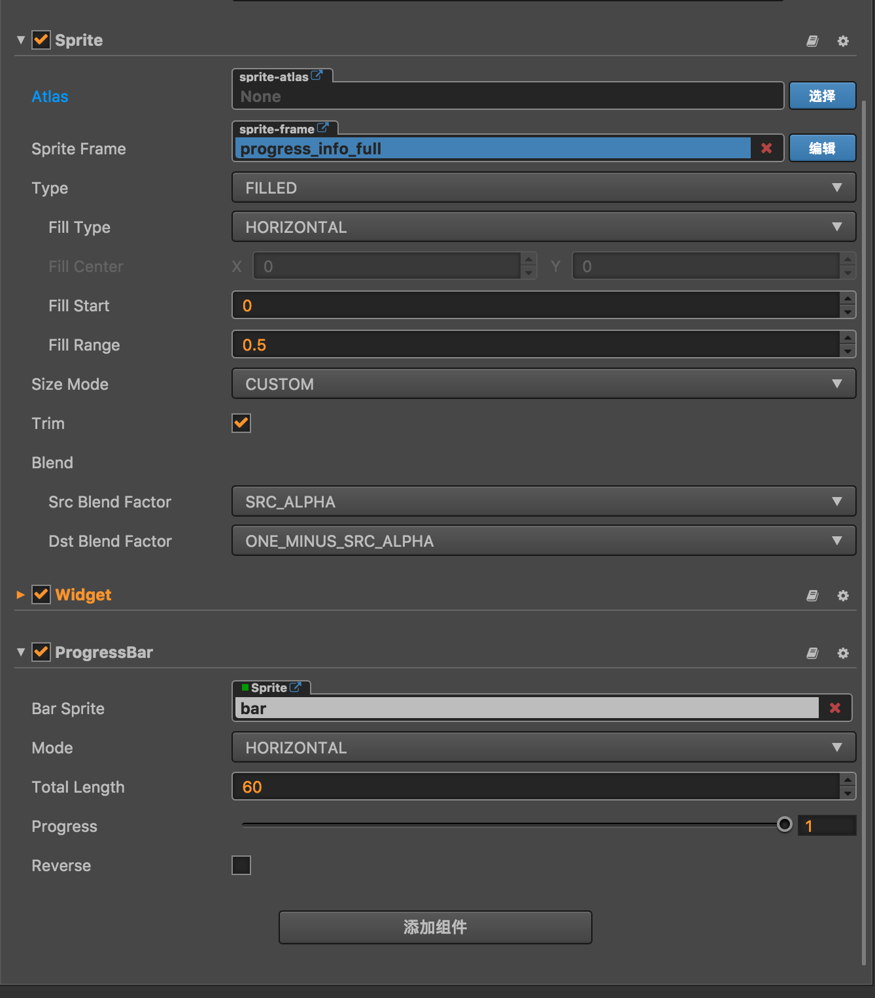The height and width of the screenshot is (998, 875).
Task: Open Widget component settings gear
Action: [x=843, y=596]
